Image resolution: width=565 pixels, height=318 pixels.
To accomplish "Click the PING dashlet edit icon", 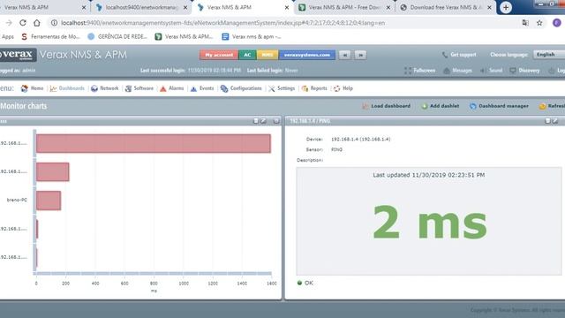I will 555,121.
